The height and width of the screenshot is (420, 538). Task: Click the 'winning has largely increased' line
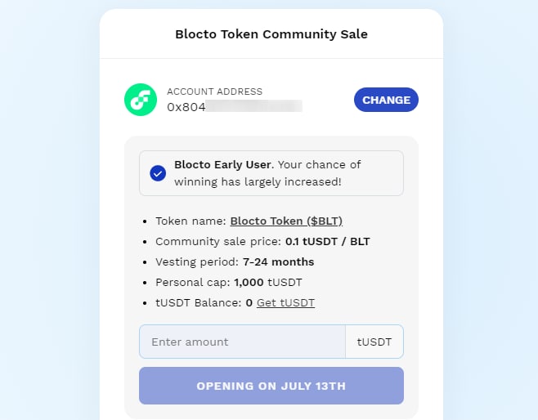point(258,181)
